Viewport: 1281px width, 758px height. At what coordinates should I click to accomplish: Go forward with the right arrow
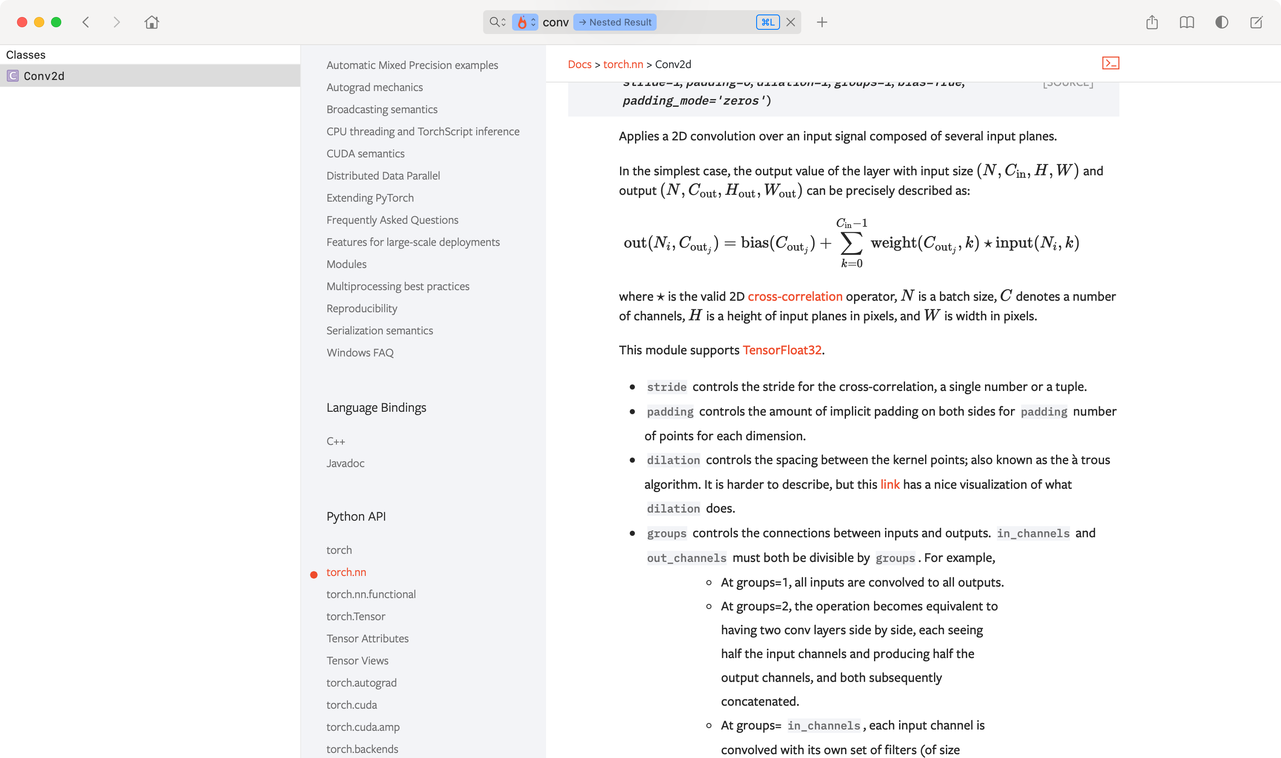(117, 22)
